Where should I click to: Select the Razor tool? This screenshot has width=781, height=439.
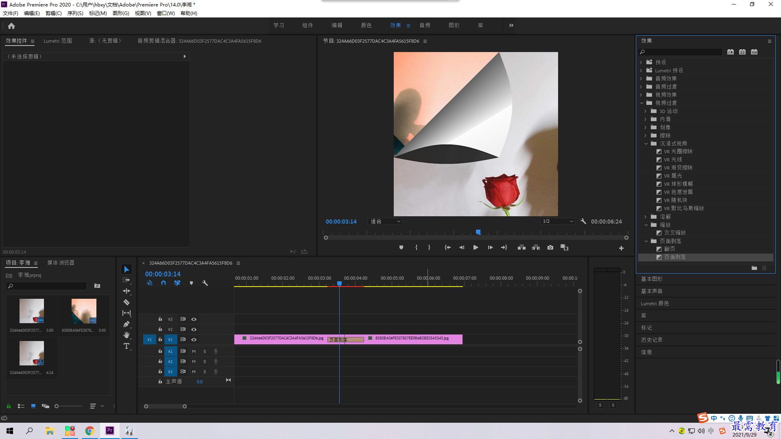tap(127, 302)
